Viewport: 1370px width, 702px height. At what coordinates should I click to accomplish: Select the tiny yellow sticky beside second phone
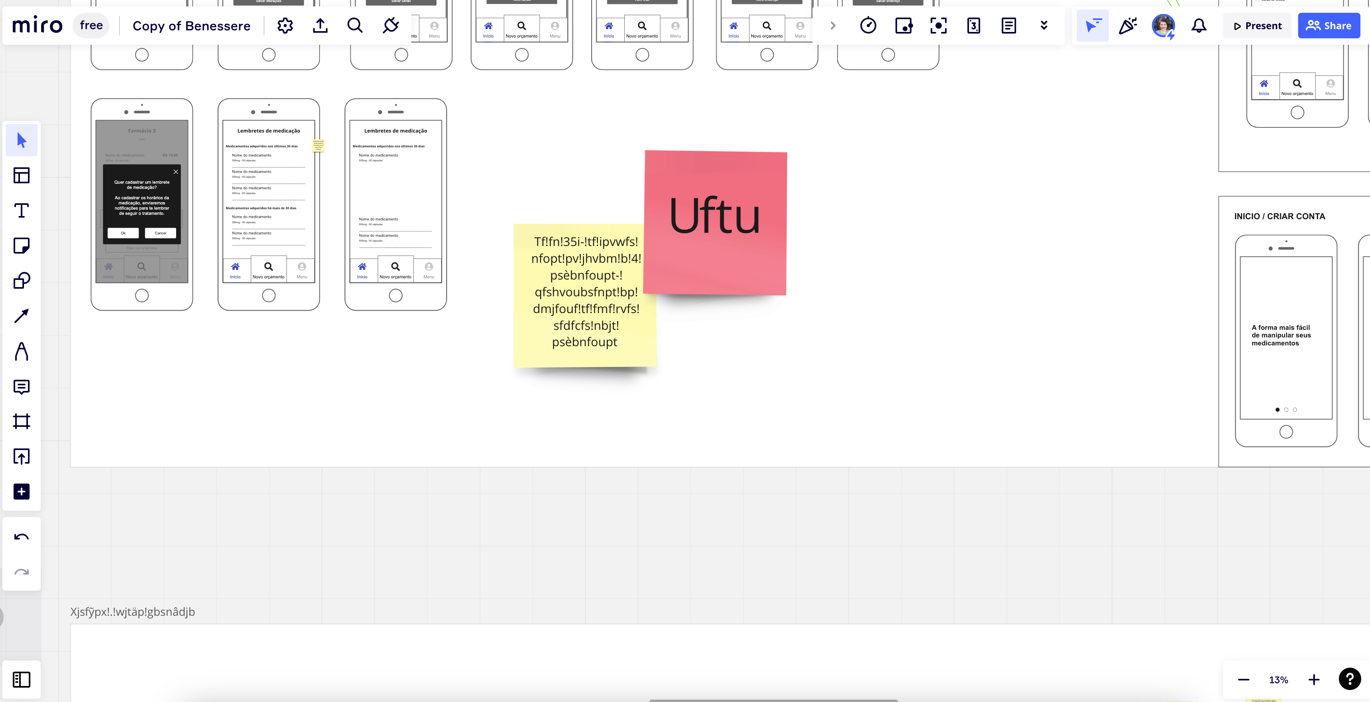point(318,145)
